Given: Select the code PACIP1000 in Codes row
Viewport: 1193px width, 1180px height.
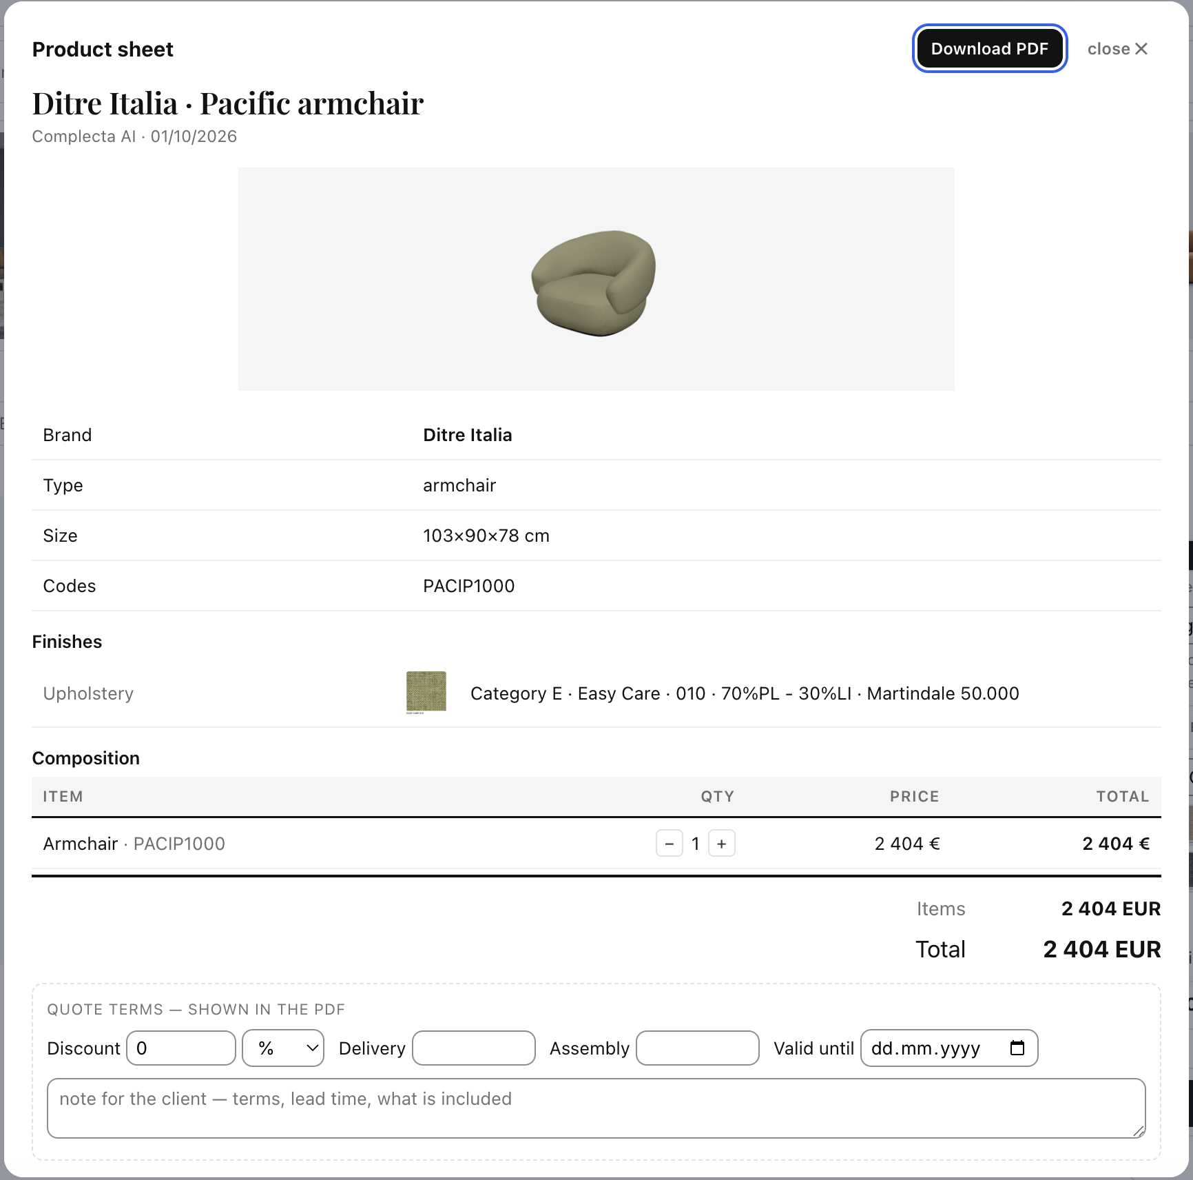Looking at the screenshot, I should 469,586.
